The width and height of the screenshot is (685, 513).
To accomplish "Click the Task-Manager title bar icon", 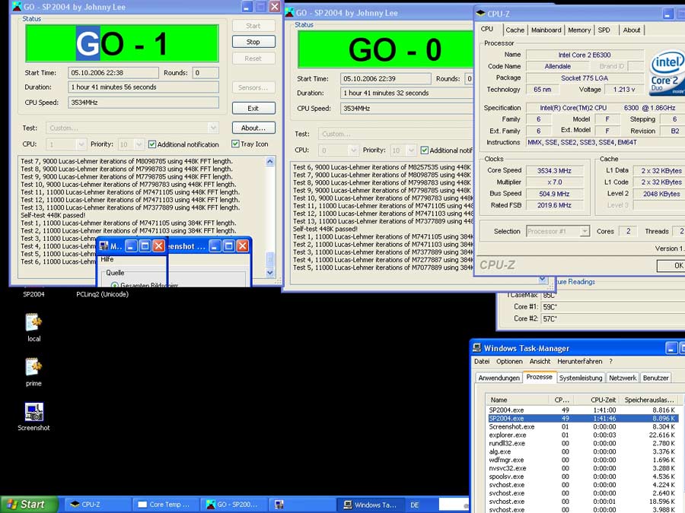I will [x=477, y=347].
